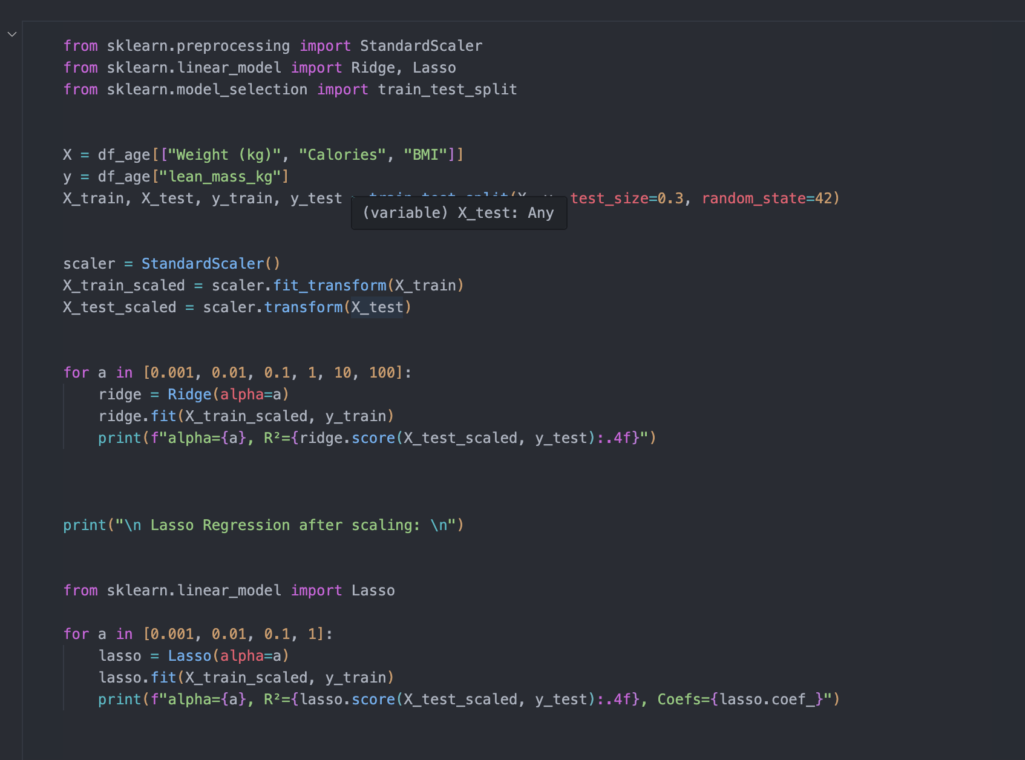Click the test_size=0.3 argument
Screen dimensions: 1025x760
point(626,198)
